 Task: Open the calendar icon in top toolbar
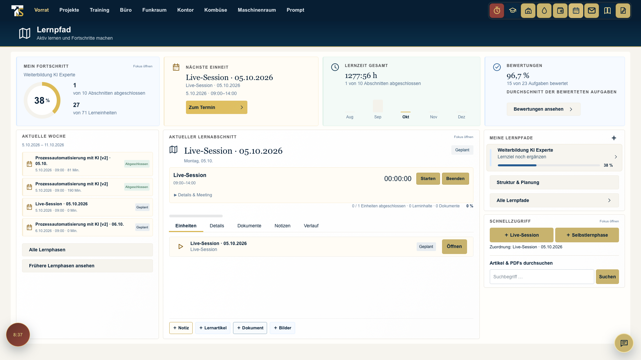point(576,11)
